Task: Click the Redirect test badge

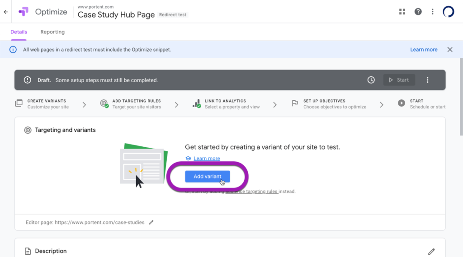Action: [173, 15]
